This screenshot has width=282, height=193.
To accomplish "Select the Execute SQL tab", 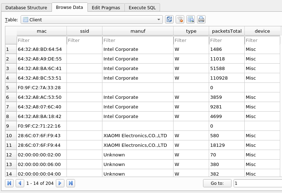I will (142, 7).
